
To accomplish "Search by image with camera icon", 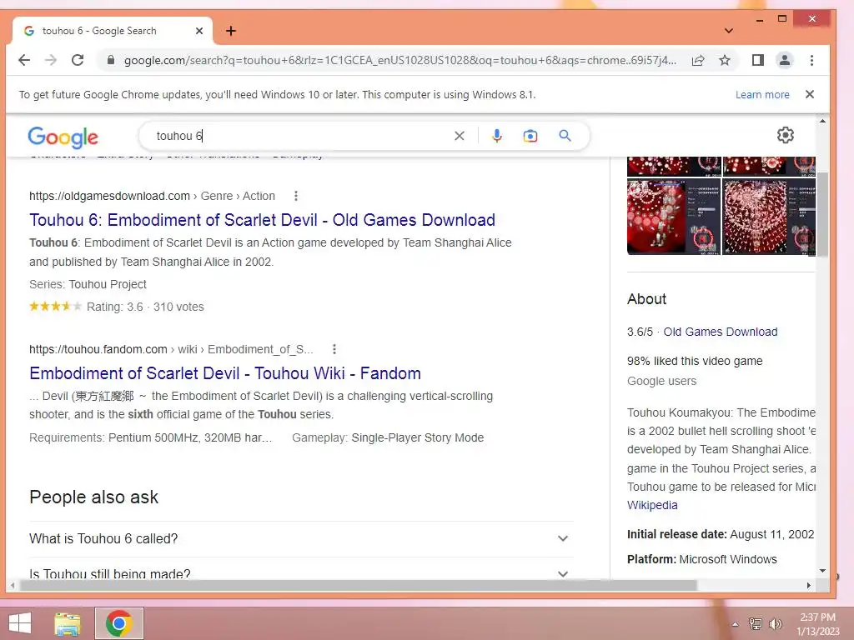I will coord(530,136).
